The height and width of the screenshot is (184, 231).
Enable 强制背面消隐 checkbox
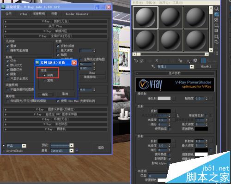[x=7, y=50]
